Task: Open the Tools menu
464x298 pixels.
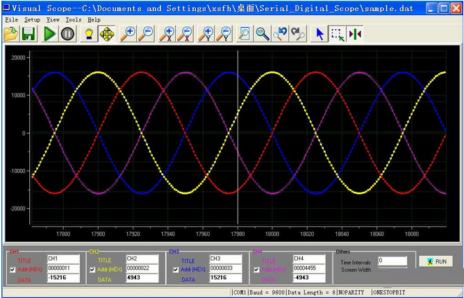Action: (73, 19)
